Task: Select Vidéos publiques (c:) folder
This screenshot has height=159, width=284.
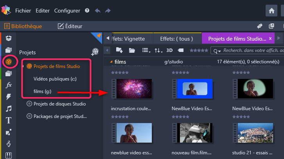Action: [x=55, y=79]
